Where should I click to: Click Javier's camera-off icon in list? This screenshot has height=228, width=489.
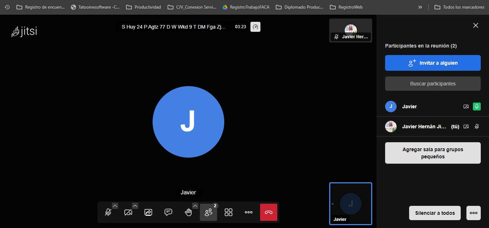pos(466,106)
